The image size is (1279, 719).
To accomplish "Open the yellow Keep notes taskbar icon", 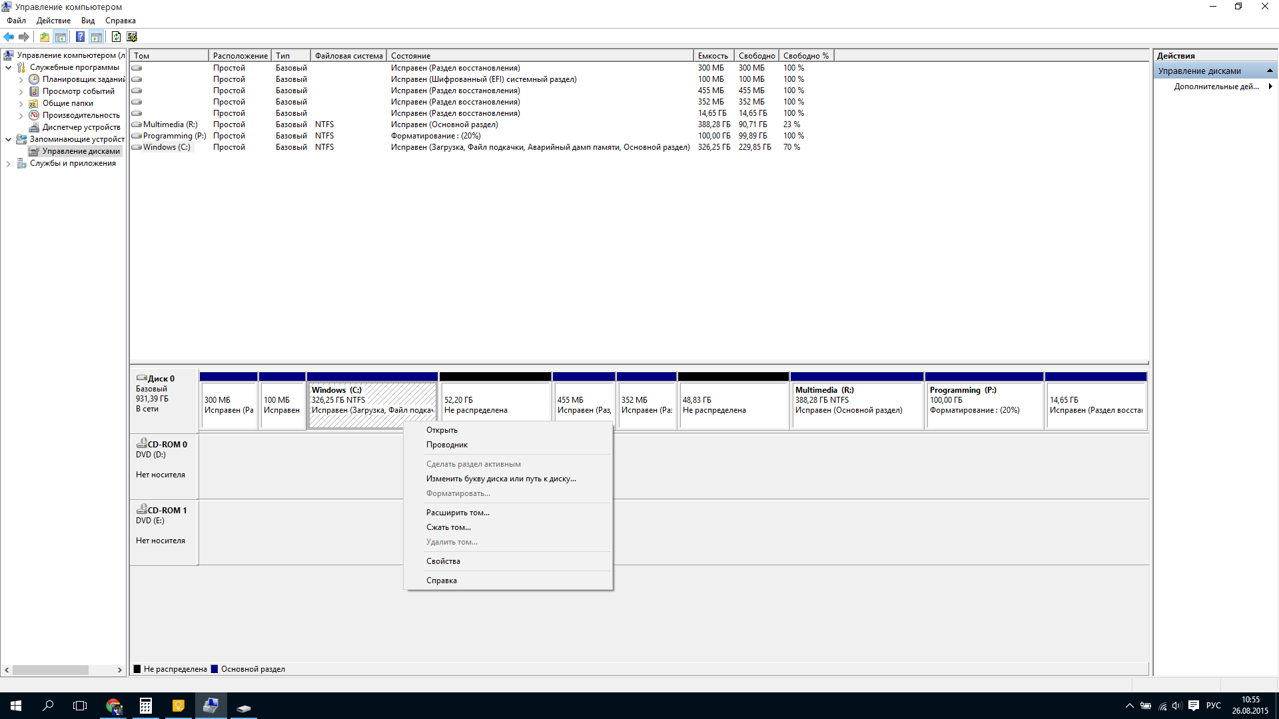I will coord(178,706).
